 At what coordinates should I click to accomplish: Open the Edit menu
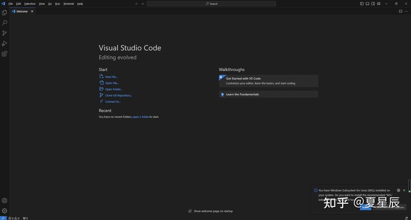click(x=19, y=4)
